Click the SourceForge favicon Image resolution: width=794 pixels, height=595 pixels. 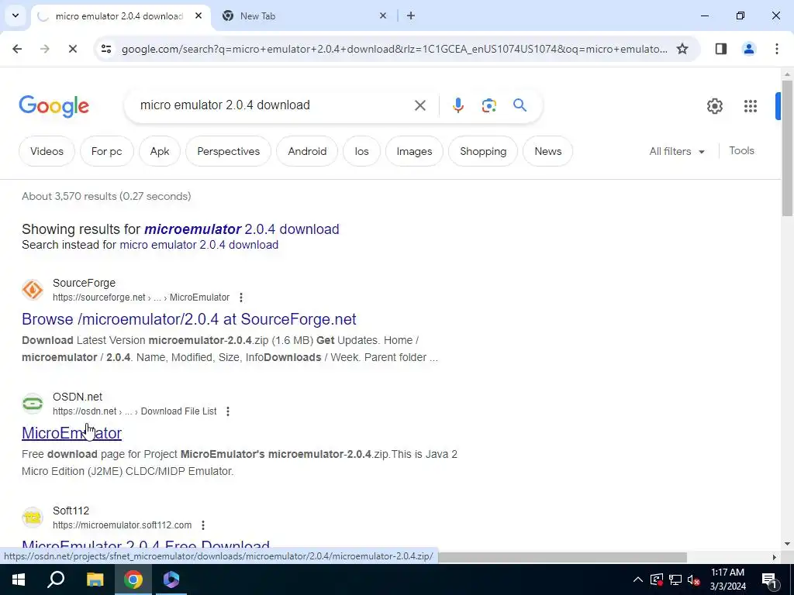tap(33, 290)
